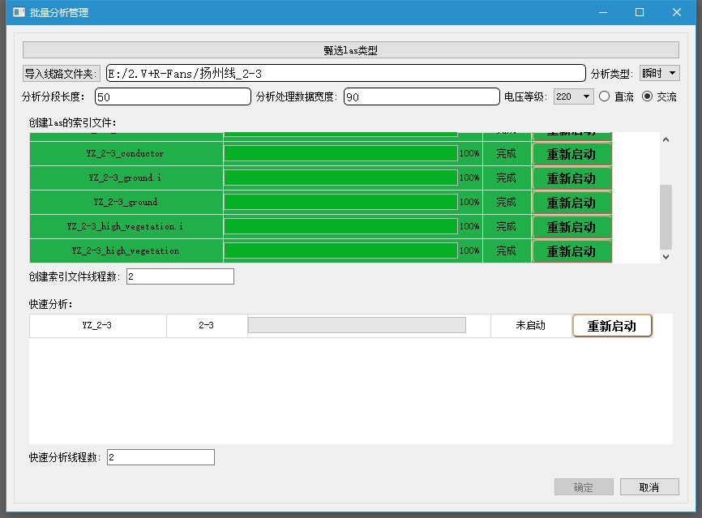702x518 pixels.
Task: Click the 确定 button
Action: (x=584, y=487)
